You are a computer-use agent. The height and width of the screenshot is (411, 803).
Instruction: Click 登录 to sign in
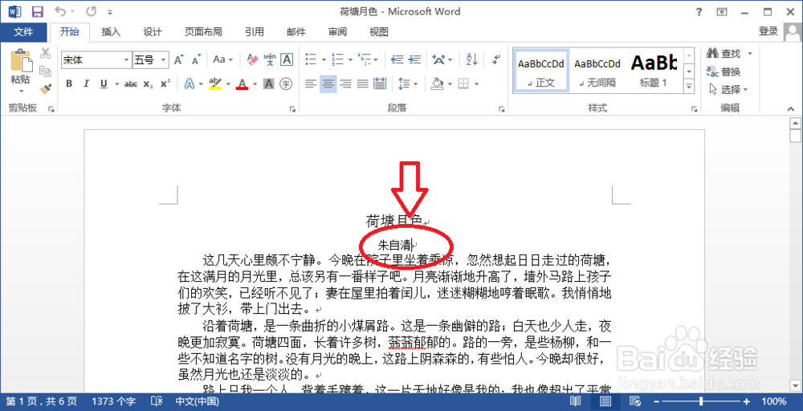(768, 32)
